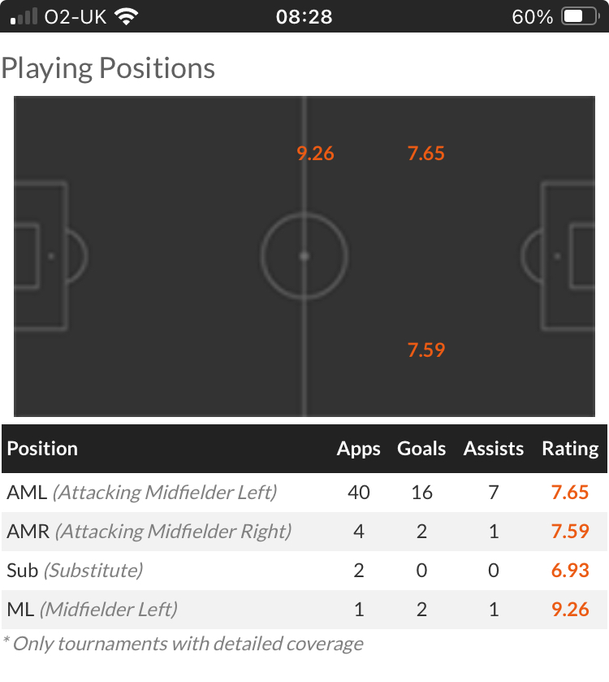Tap the cellular signal bars icon

24,16
